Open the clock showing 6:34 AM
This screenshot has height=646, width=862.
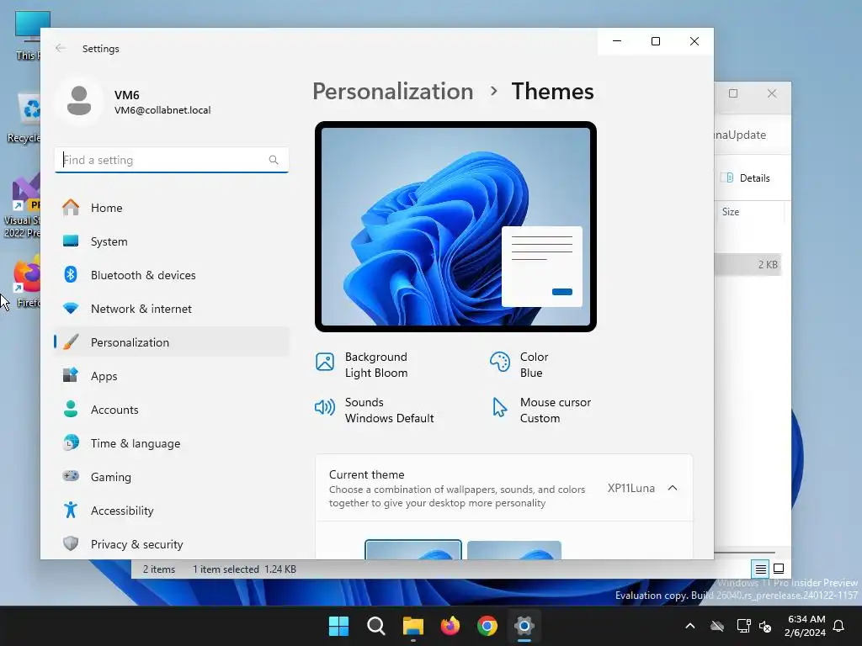(806, 626)
